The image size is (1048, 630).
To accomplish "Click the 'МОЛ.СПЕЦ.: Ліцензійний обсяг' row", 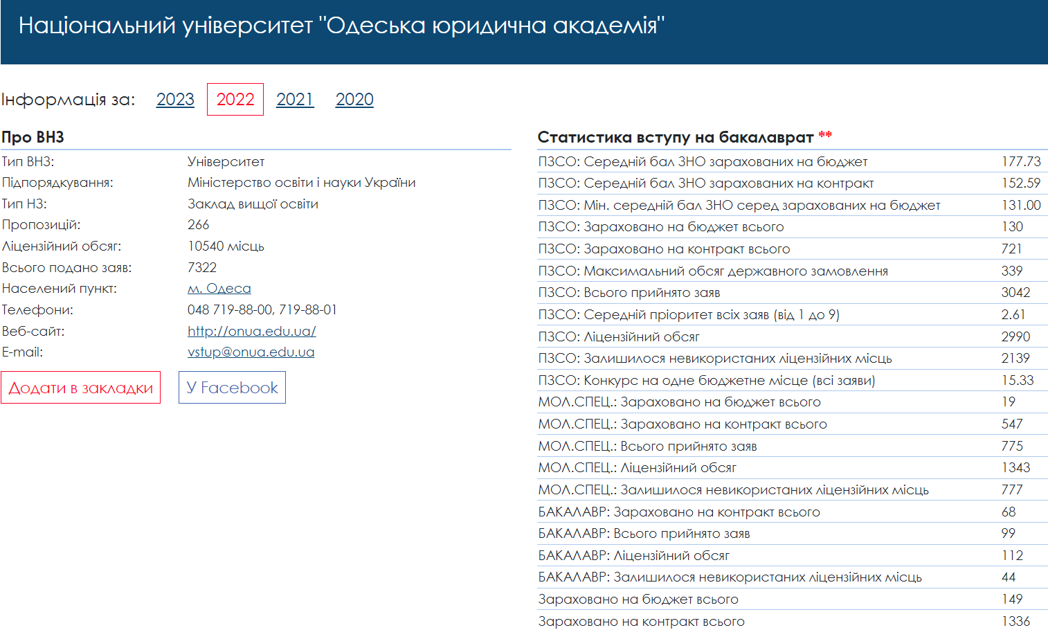I will 637,468.
